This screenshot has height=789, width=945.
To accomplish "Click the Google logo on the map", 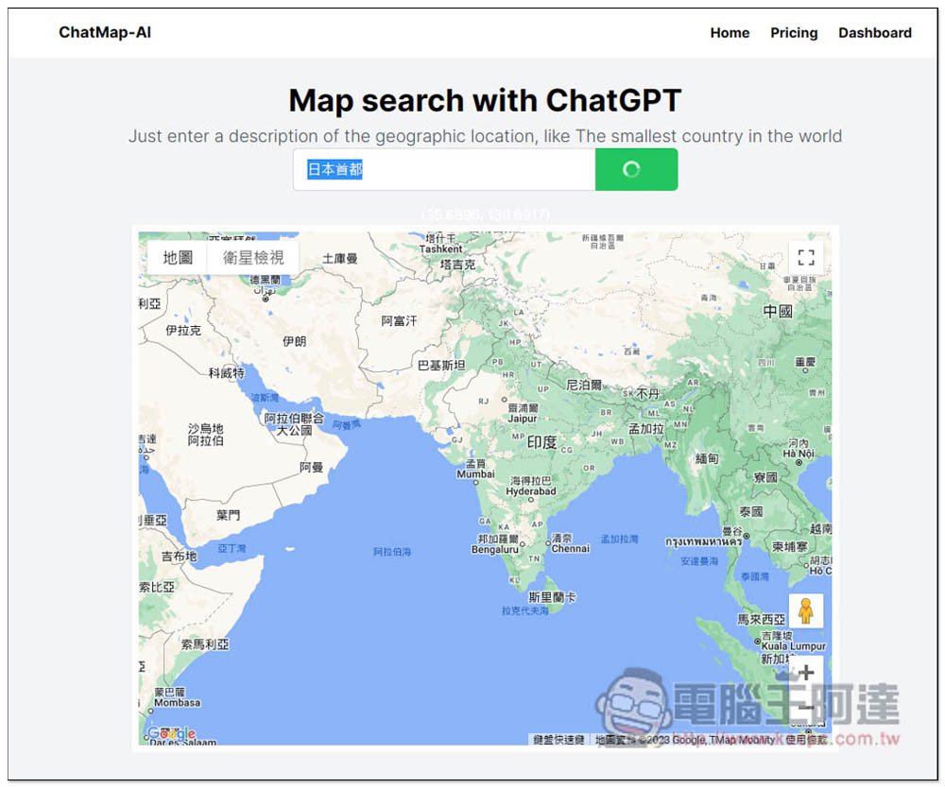I will (172, 734).
